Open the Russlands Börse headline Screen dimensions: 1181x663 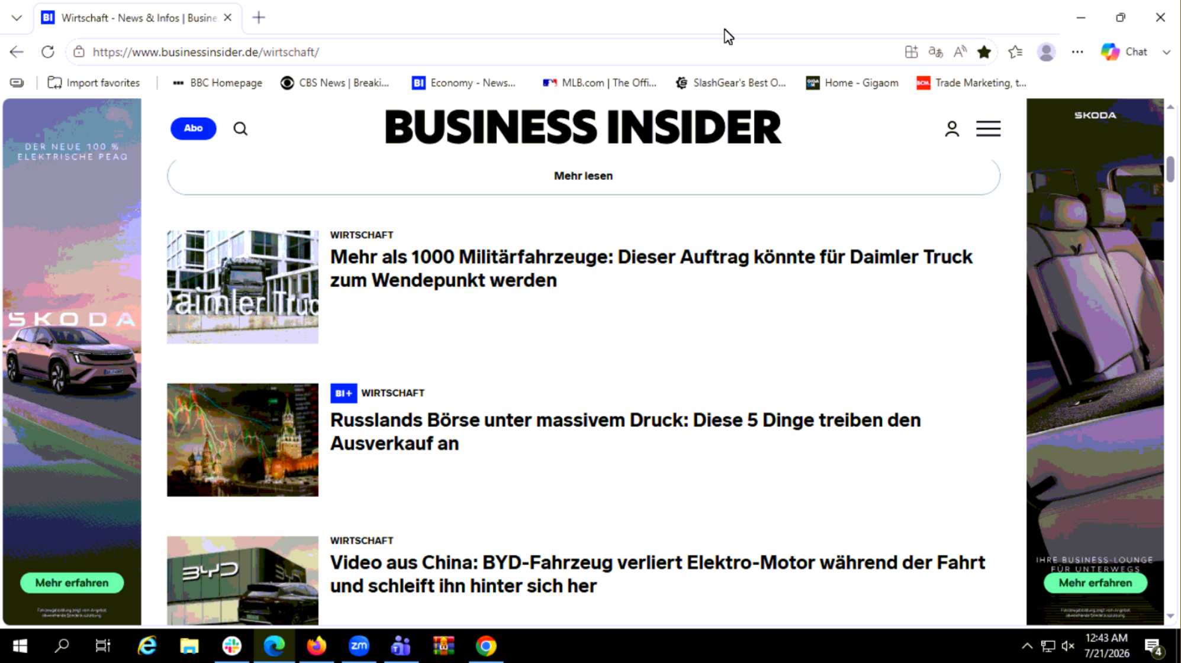point(626,432)
